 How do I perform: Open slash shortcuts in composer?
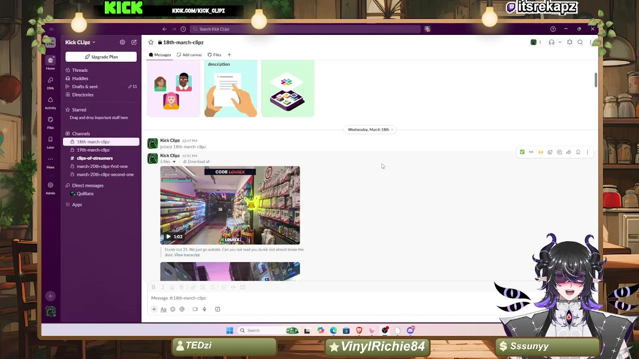(218, 309)
